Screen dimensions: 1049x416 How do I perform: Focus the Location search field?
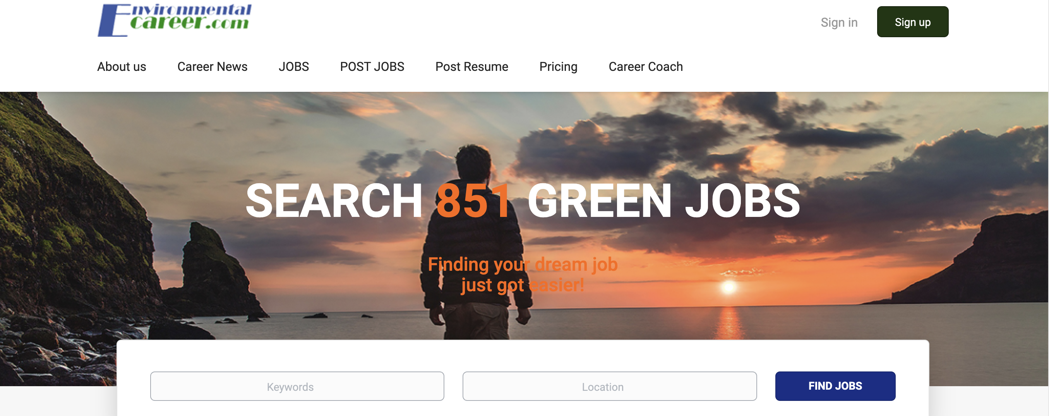(x=609, y=386)
